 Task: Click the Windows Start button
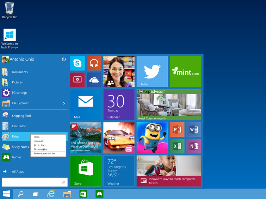tap(6, 194)
